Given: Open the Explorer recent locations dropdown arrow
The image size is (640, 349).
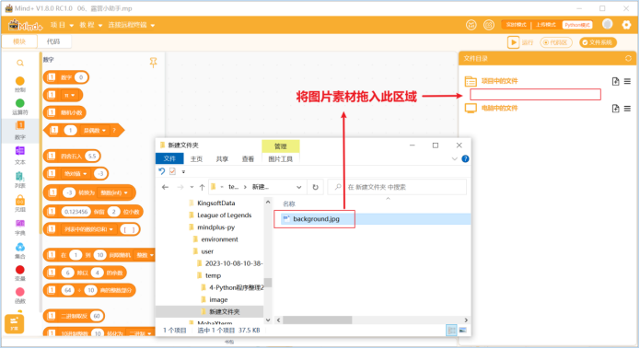Looking at the screenshot, I should 192,187.
